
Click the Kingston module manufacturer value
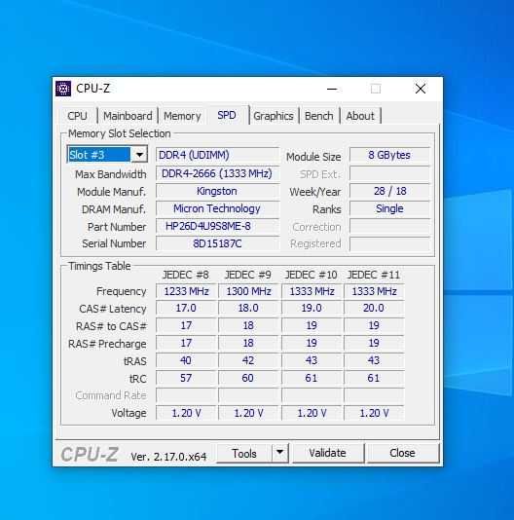(x=217, y=191)
